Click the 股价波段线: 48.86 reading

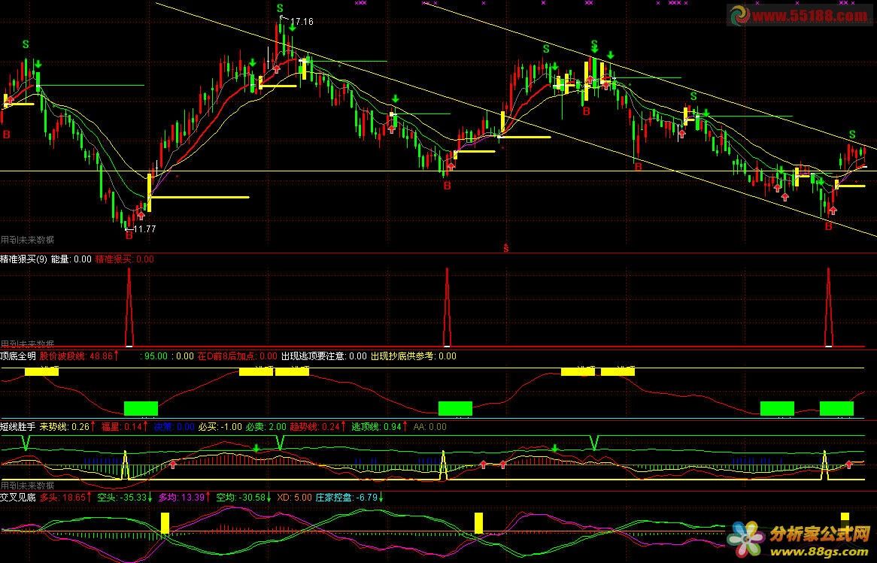(x=79, y=356)
